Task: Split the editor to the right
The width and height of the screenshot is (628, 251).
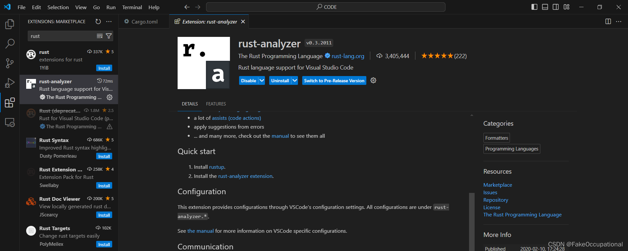Action: point(608,22)
